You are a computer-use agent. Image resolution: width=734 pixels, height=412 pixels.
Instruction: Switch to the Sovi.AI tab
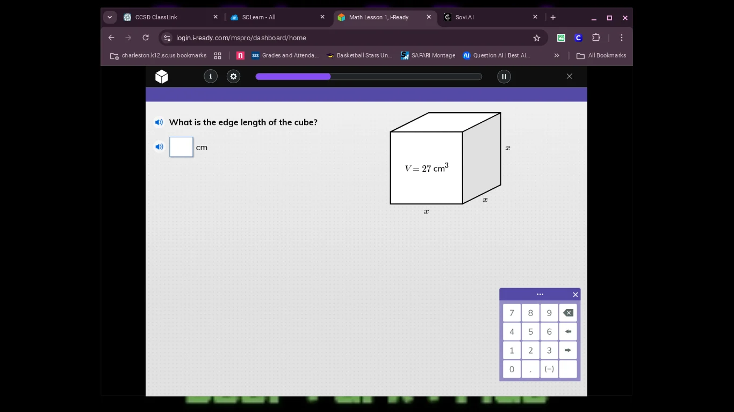coord(473,17)
